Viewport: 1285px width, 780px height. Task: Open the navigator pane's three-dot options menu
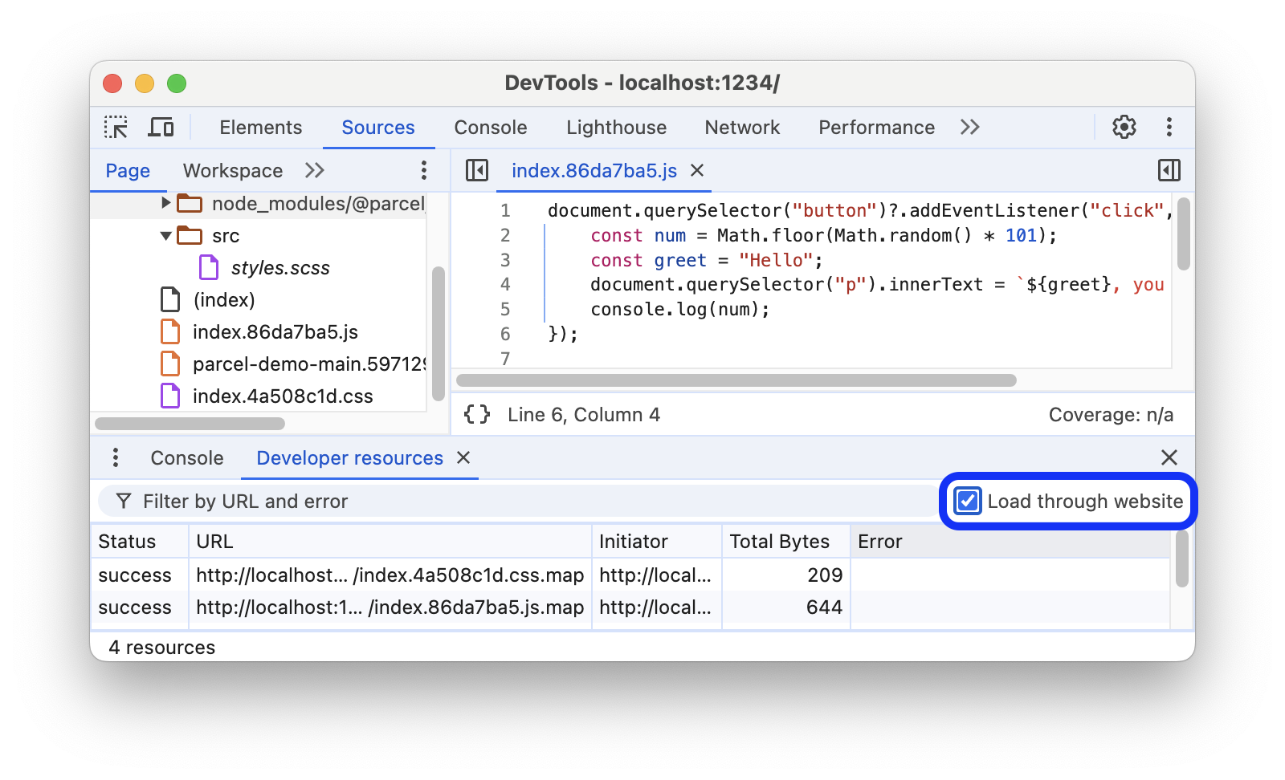(x=423, y=170)
